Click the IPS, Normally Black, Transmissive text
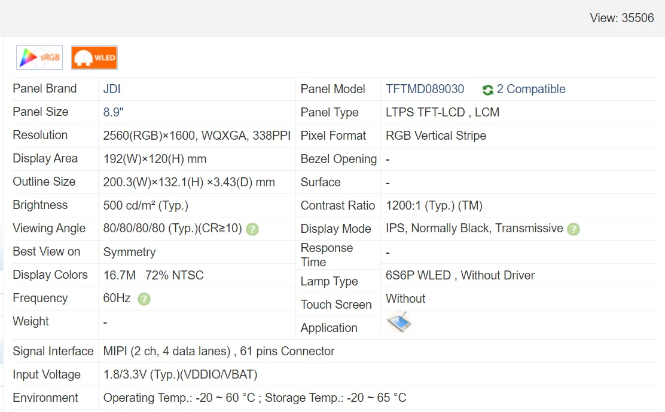 click(474, 228)
